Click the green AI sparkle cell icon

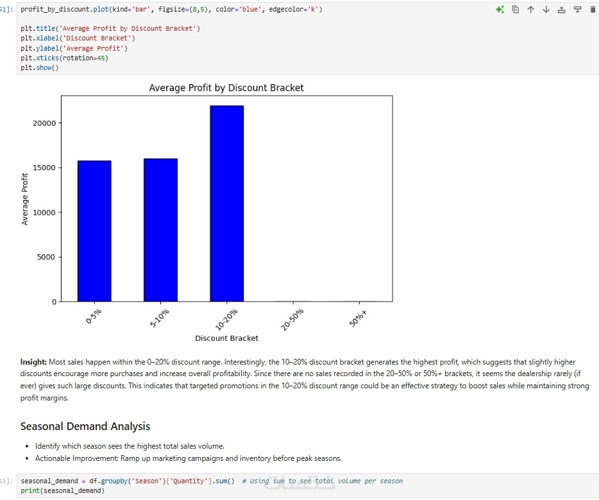(500, 10)
